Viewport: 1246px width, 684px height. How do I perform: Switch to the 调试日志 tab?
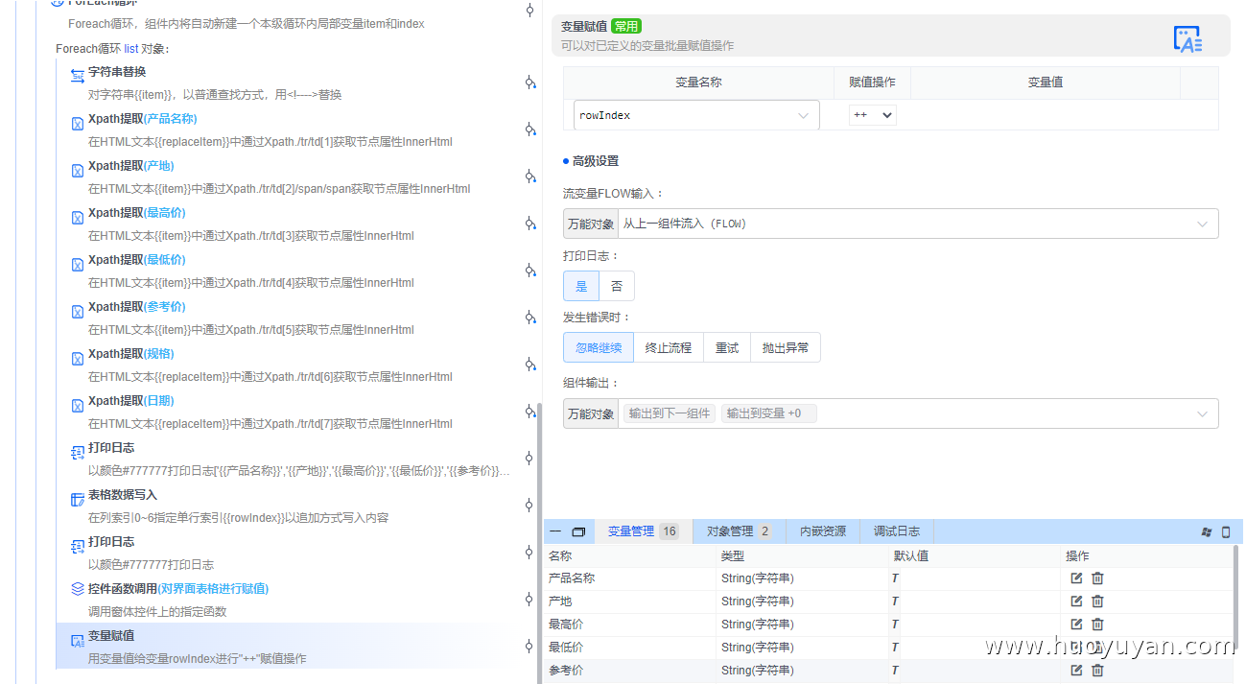897,531
